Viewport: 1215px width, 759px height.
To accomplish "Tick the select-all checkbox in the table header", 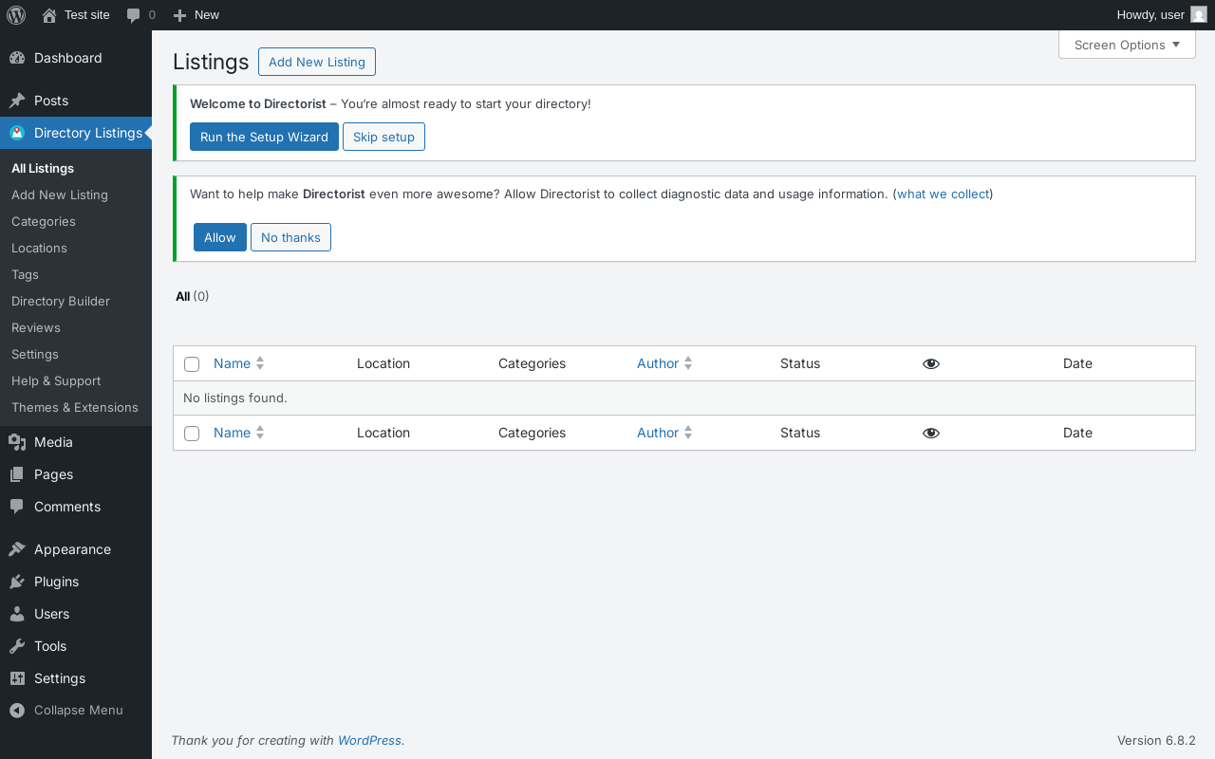I will click(x=192, y=364).
